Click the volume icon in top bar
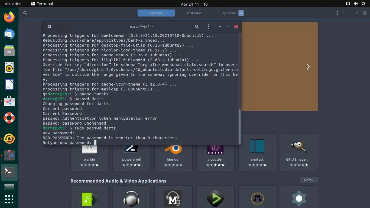The image size is (370, 208). (x=356, y=4)
